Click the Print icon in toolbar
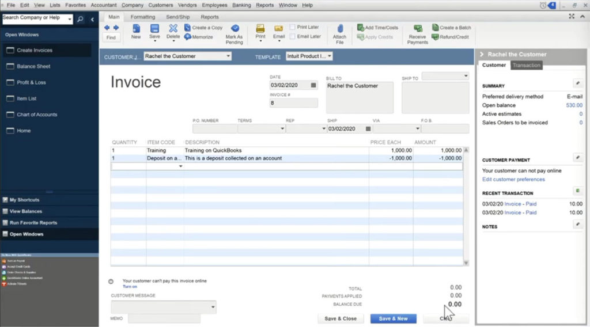590x327 pixels. coord(260,28)
